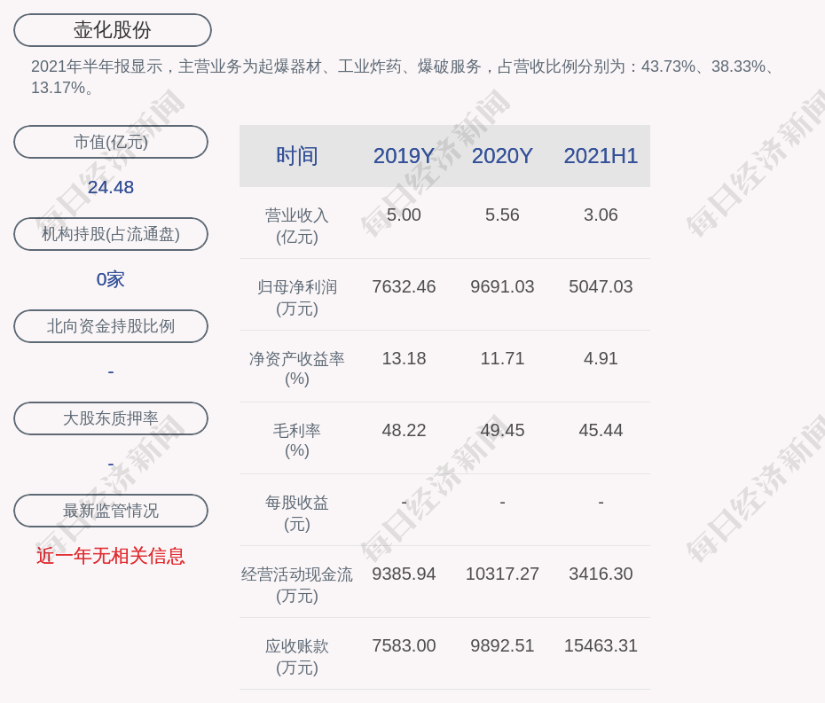
Task: Click net profit value 7632.46
Action: (404, 286)
